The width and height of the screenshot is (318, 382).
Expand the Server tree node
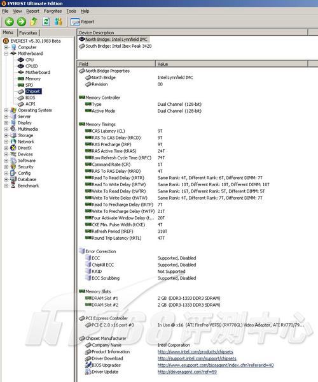coord(6,117)
